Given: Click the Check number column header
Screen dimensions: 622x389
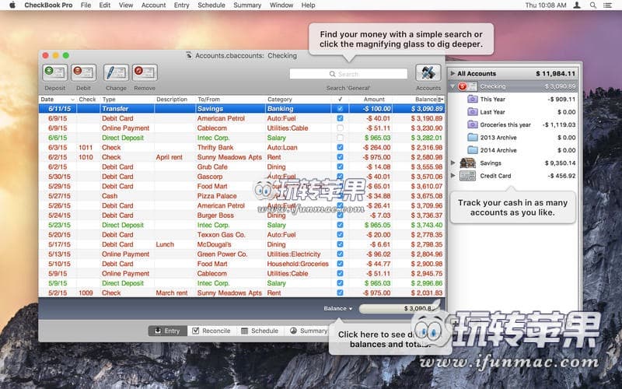Looking at the screenshot, I should pyautogui.click(x=88, y=100).
